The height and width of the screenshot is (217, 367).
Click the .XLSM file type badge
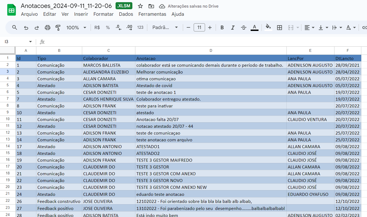click(124, 6)
